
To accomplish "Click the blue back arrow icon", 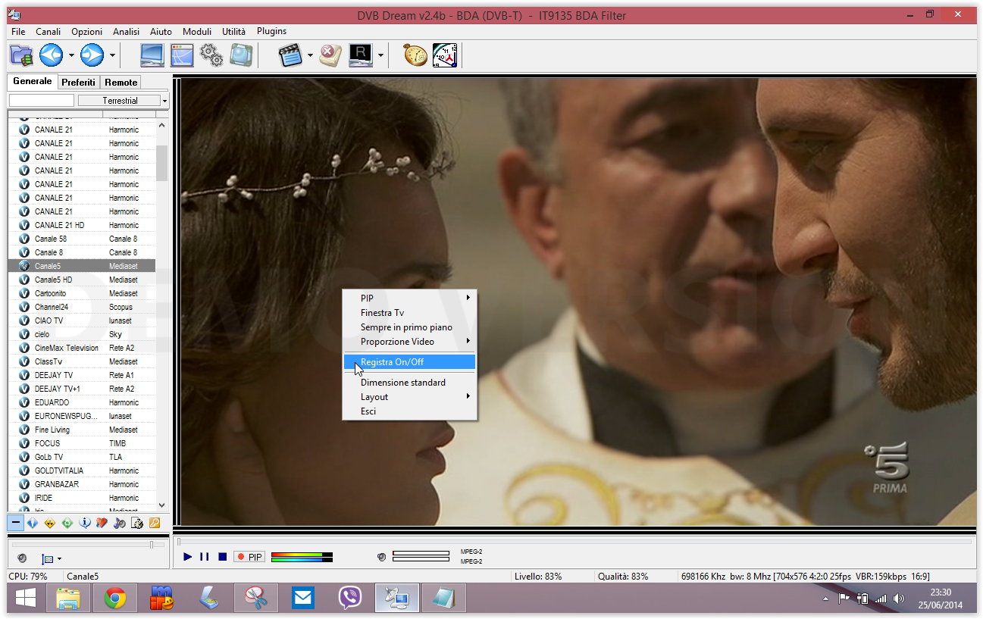I will [x=51, y=55].
